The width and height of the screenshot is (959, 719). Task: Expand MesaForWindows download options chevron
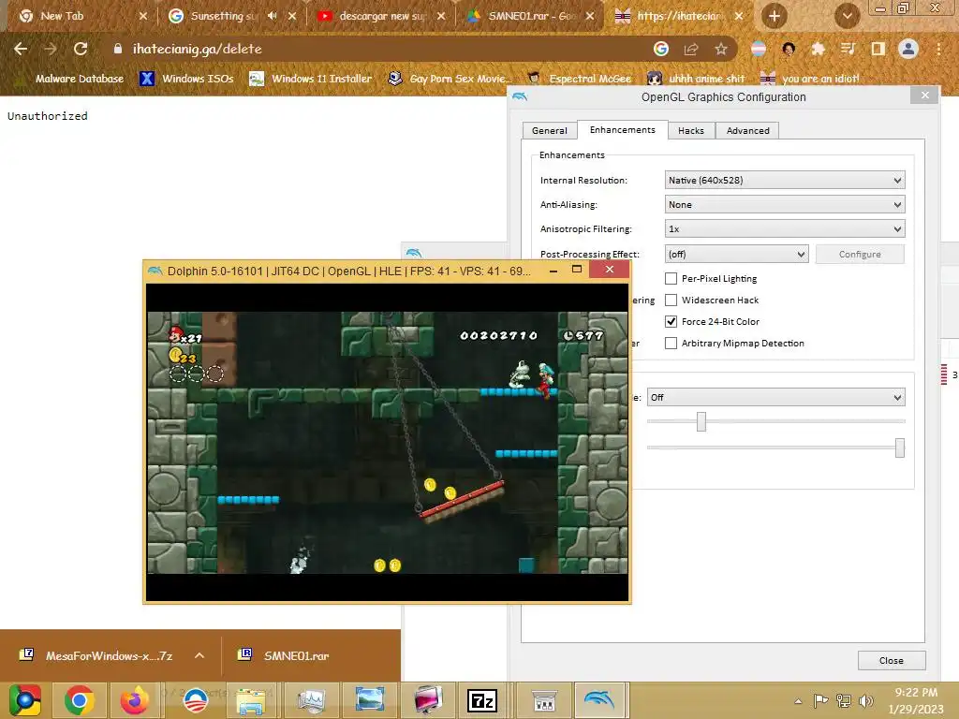pos(199,655)
